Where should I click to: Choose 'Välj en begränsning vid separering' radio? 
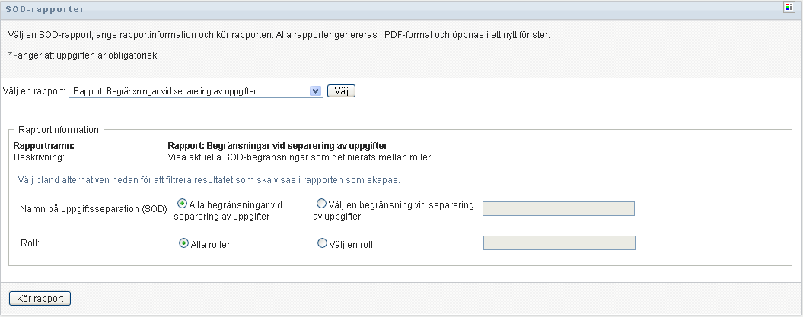pos(321,204)
